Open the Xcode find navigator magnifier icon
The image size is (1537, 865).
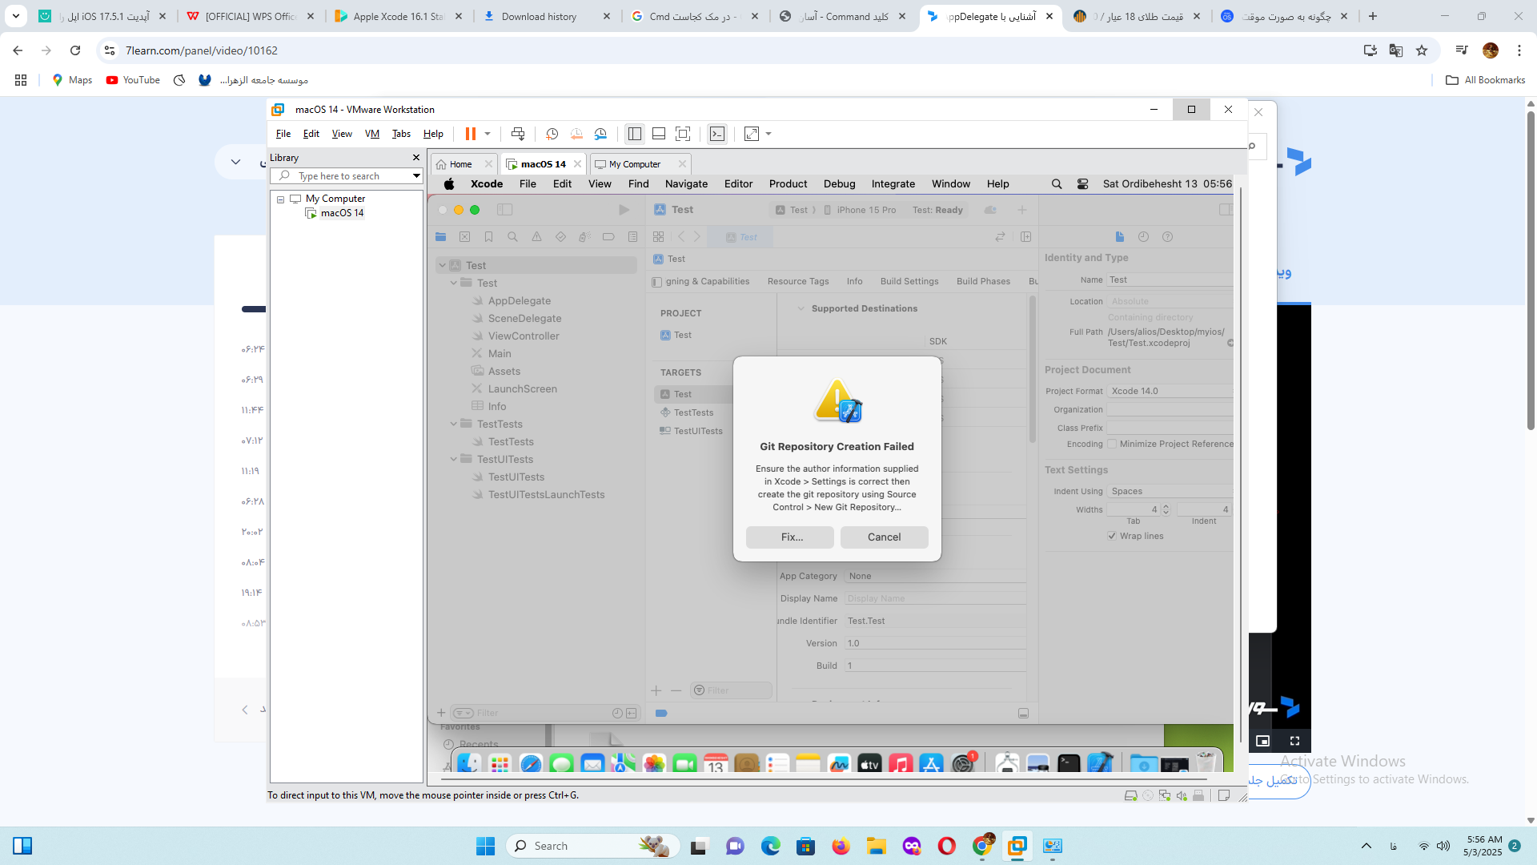click(512, 237)
